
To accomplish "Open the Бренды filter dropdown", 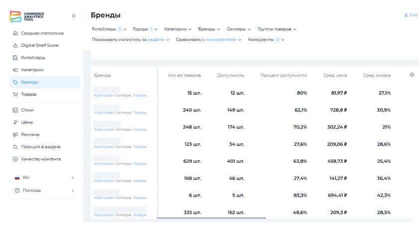I will 209,29.
